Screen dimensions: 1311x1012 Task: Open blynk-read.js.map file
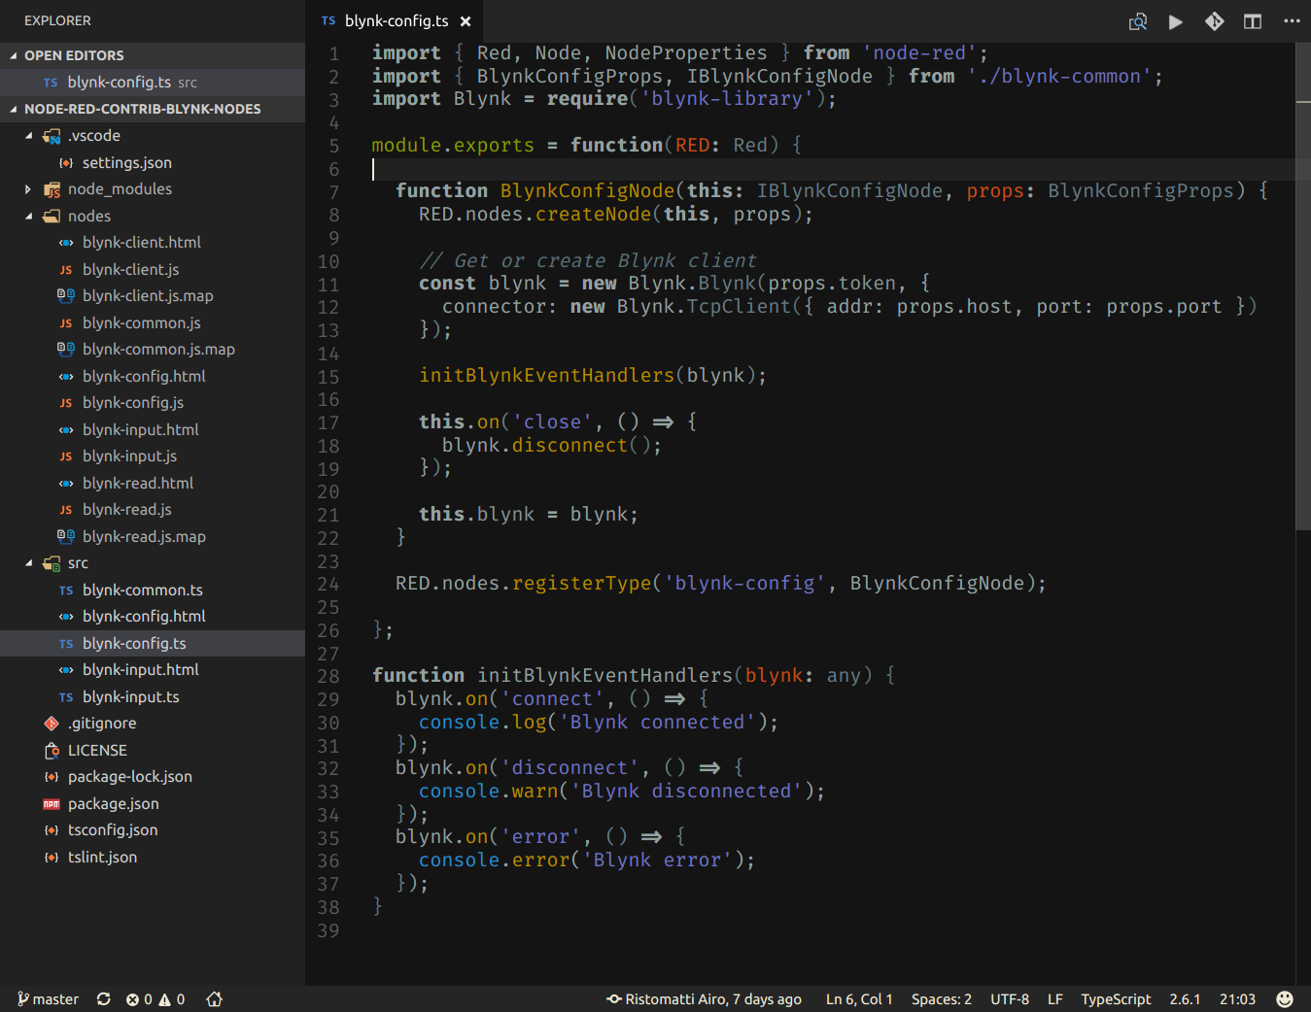pos(153,536)
